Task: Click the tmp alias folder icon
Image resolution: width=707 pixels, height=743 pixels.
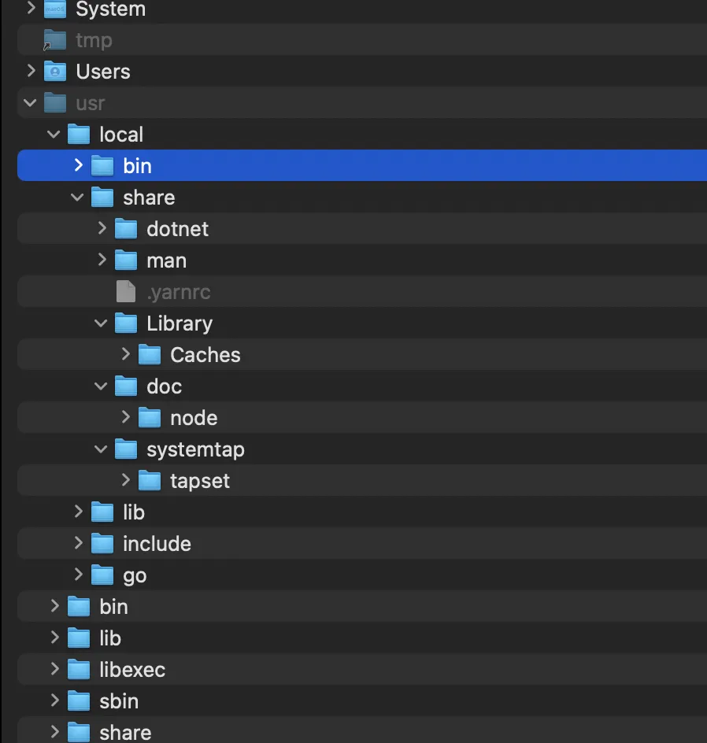Action: pyautogui.click(x=55, y=40)
